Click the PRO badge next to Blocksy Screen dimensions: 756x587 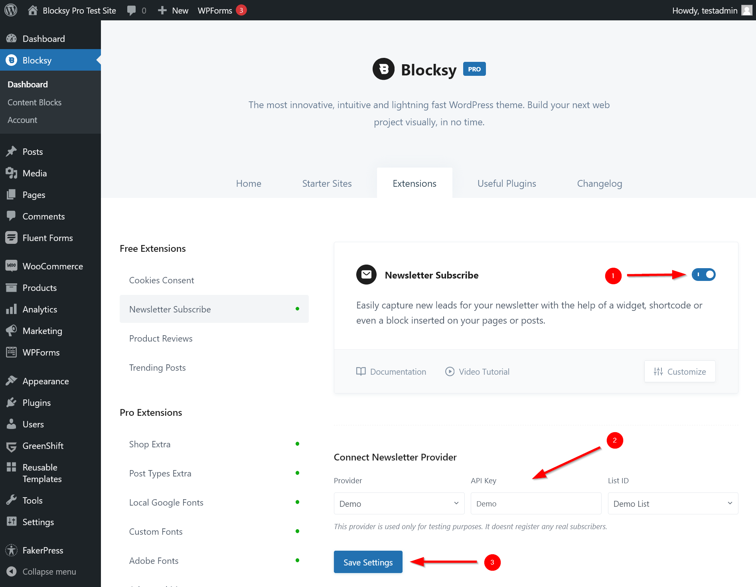pyautogui.click(x=474, y=69)
